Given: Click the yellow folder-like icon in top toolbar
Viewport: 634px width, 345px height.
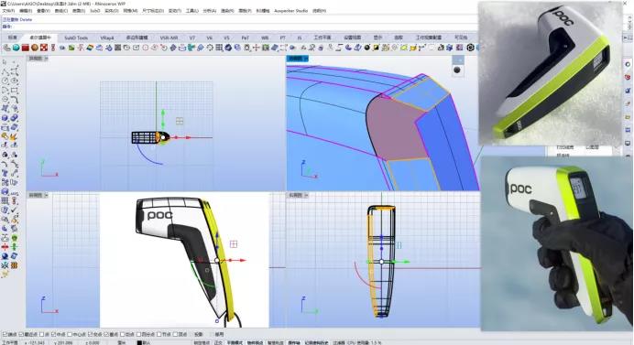Looking at the screenshot, I should click(x=413, y=48).
